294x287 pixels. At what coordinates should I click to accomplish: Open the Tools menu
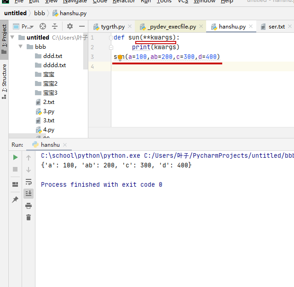164,1
